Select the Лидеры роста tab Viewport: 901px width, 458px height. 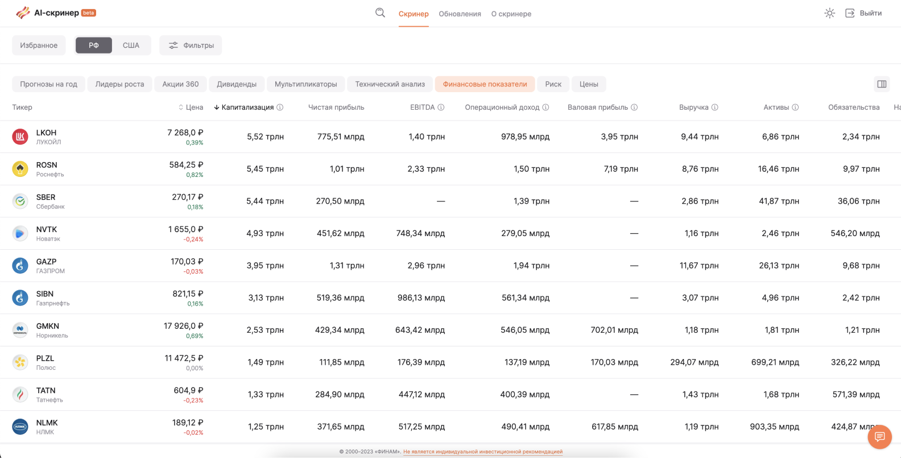tap(119, 84)
